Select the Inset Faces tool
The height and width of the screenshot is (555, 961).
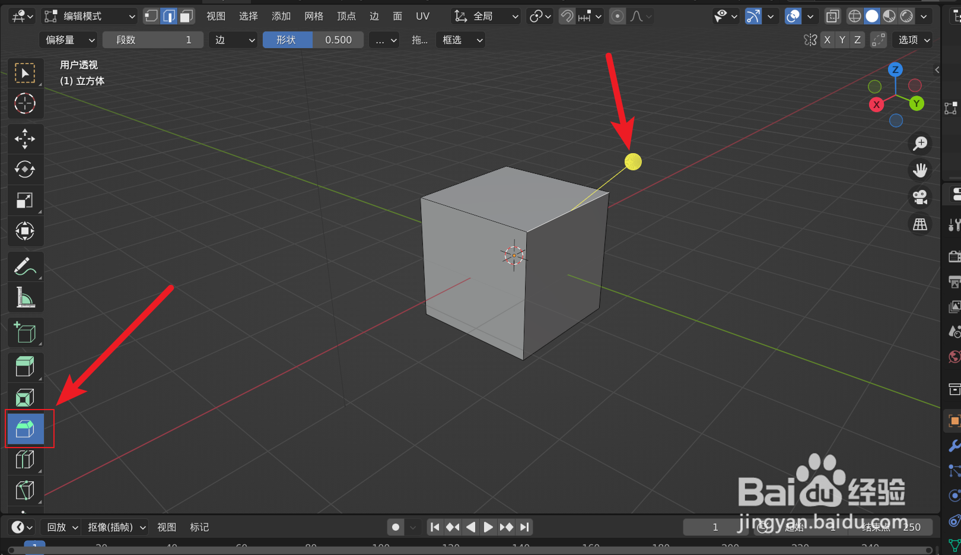(x=25, y=398)
